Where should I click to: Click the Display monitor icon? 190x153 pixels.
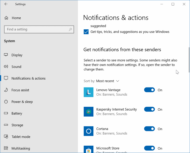point(6,55)
